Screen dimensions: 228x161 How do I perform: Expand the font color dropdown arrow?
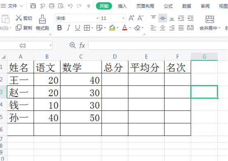tap(130, 28)
